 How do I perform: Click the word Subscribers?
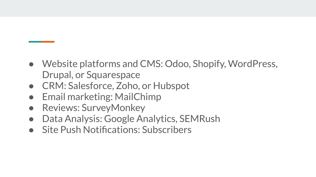coord(167,130)
